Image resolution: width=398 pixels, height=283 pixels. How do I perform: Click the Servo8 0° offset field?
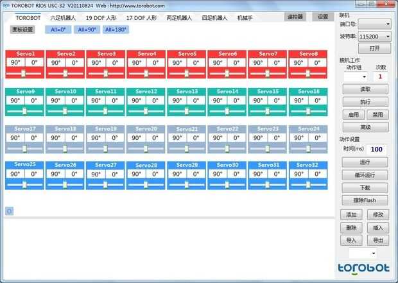[317, 62]
